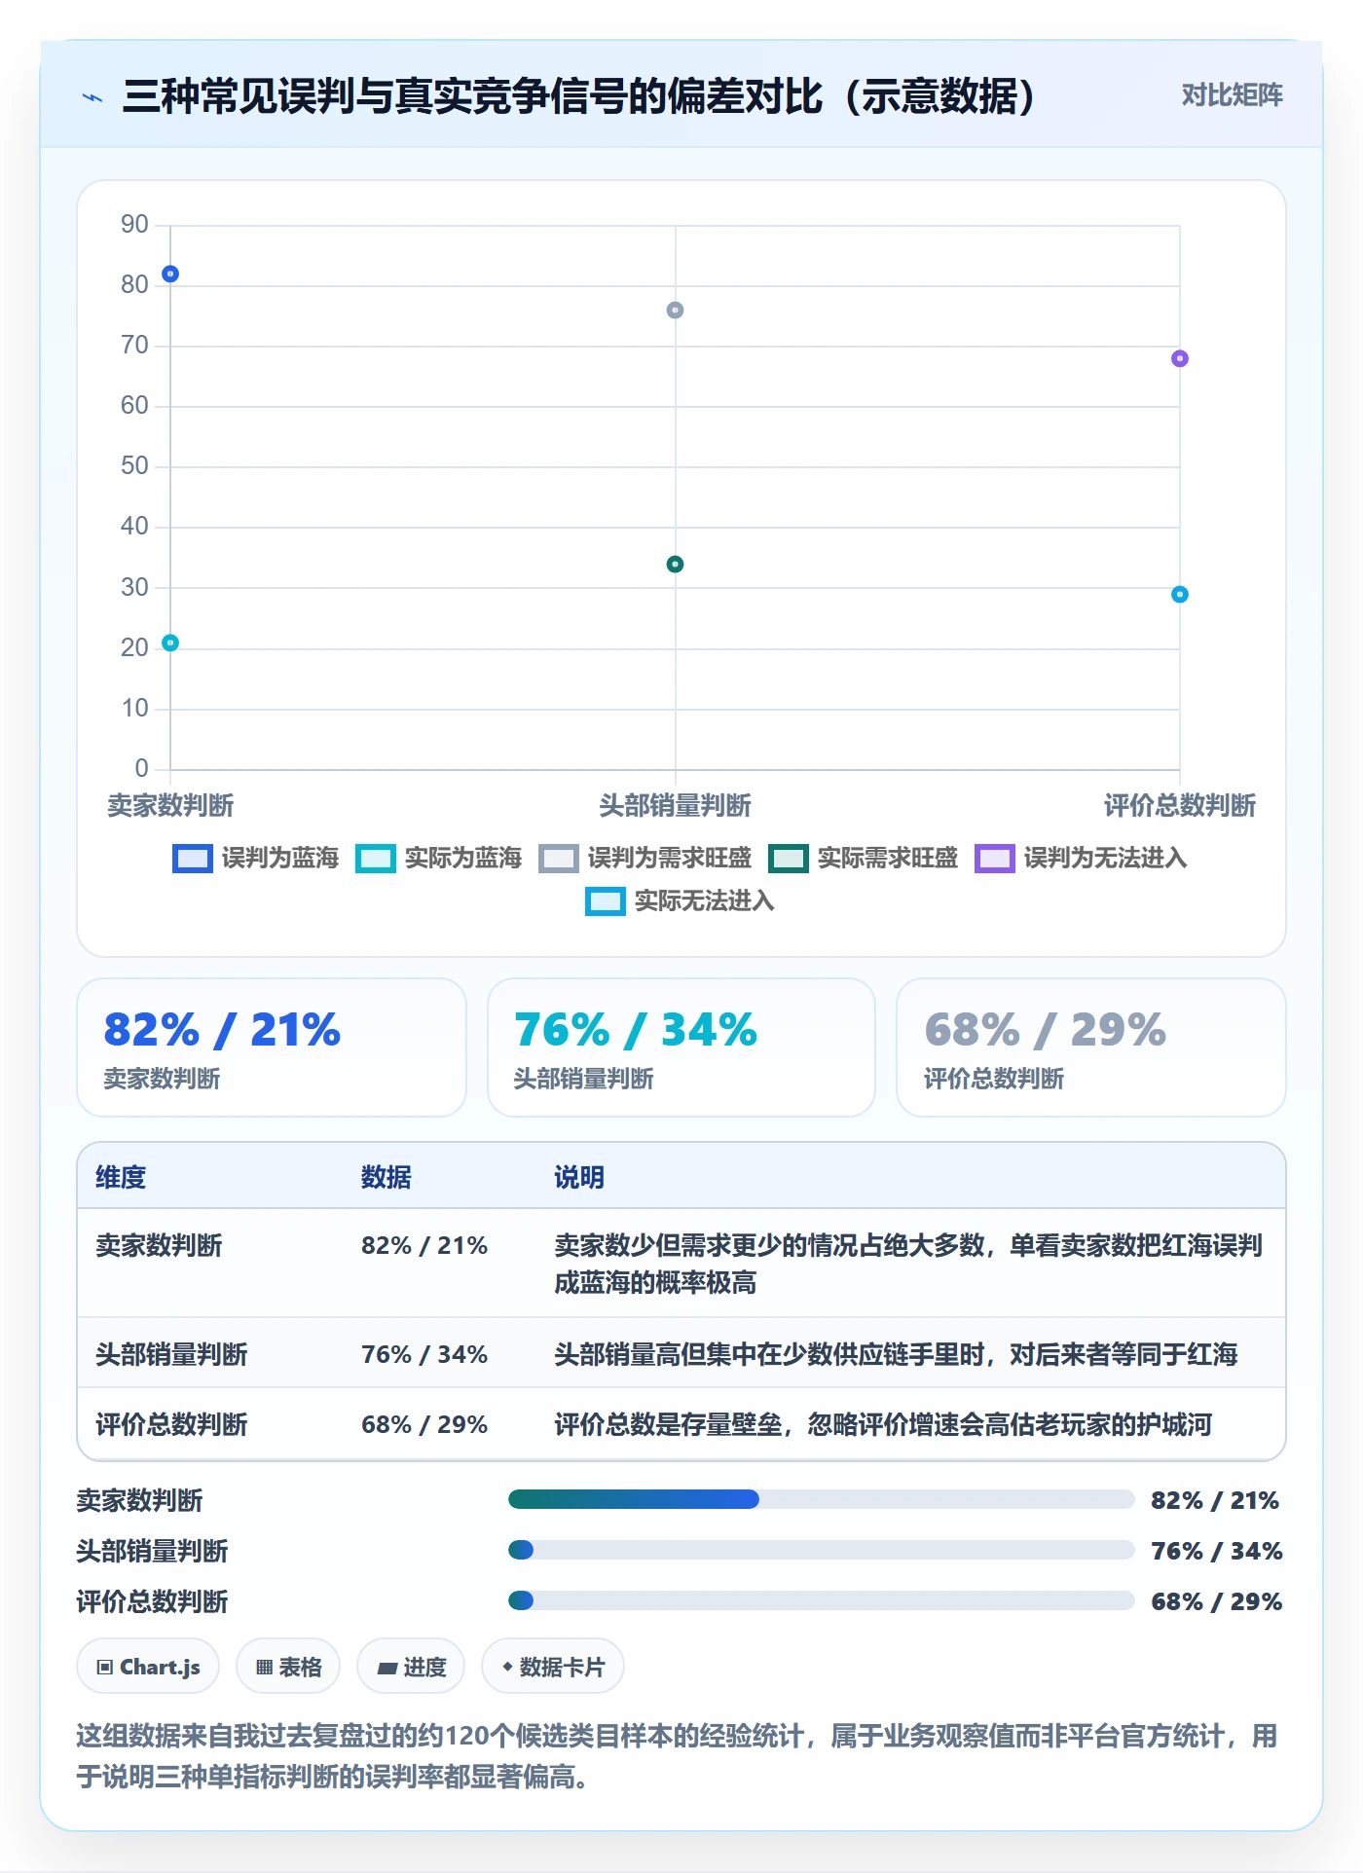Toggle the 误判为需求旺盛 legend swatch
Screen dimensions: 1363x1873
click(558, 859)
